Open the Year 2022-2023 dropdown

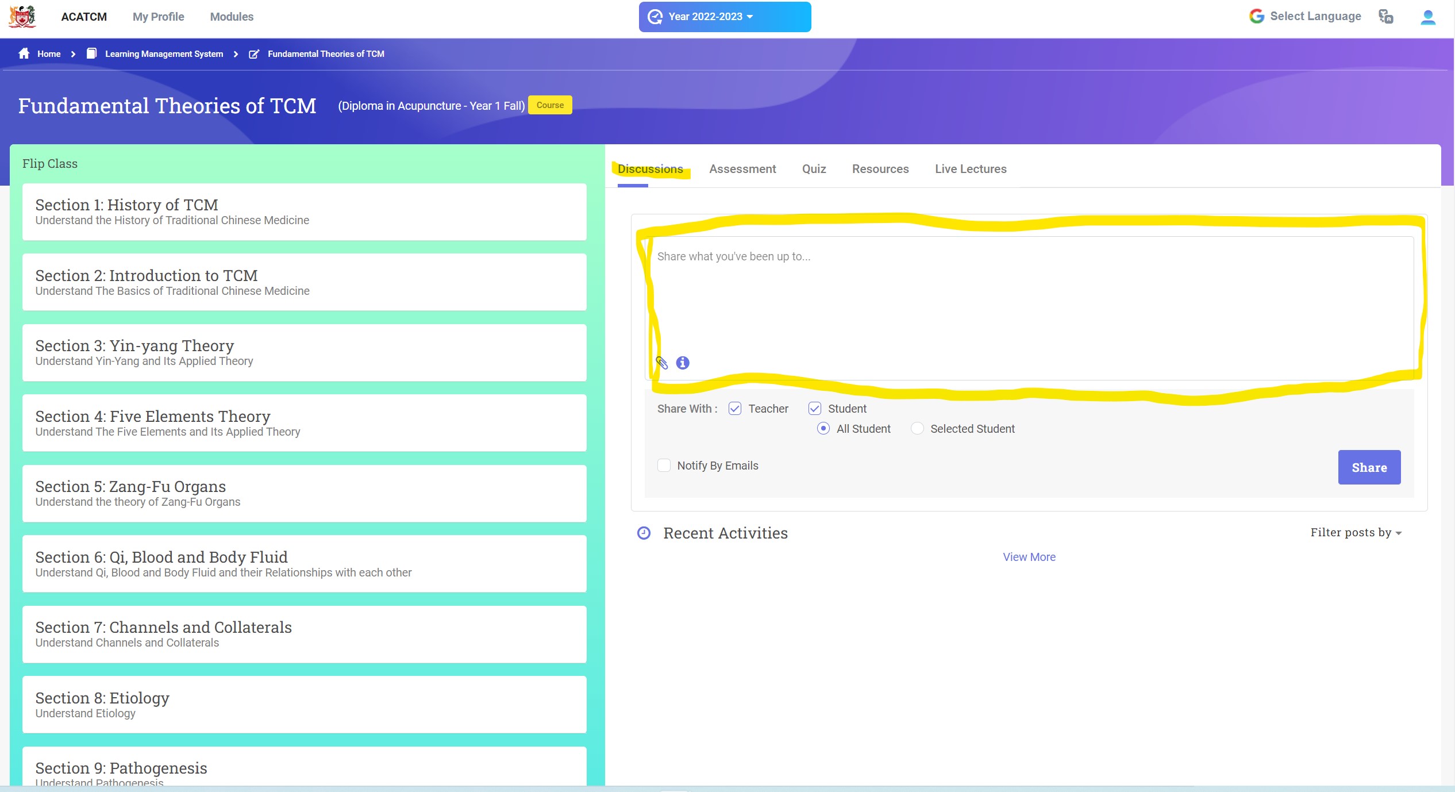click(x=725, y=17)
